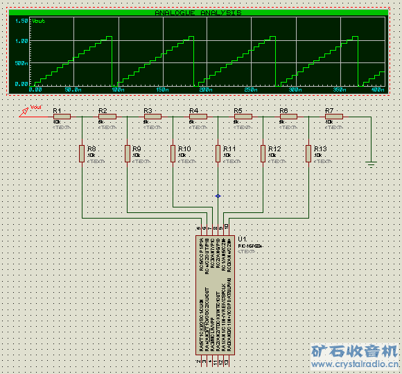Screen dimensions: 402x374
Task: Select the vertical R9 resistor symbol
Action: [128, 154]
